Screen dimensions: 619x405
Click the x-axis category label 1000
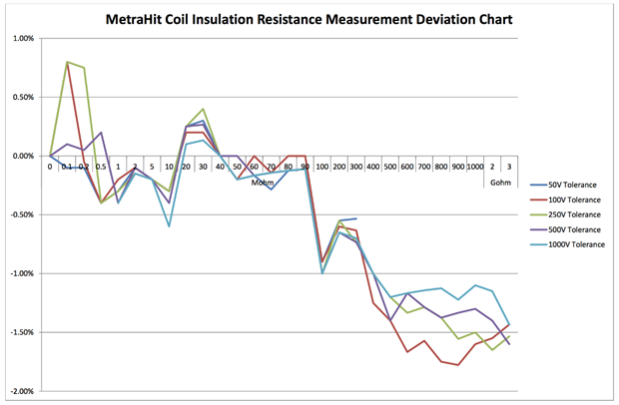point(475,167)
